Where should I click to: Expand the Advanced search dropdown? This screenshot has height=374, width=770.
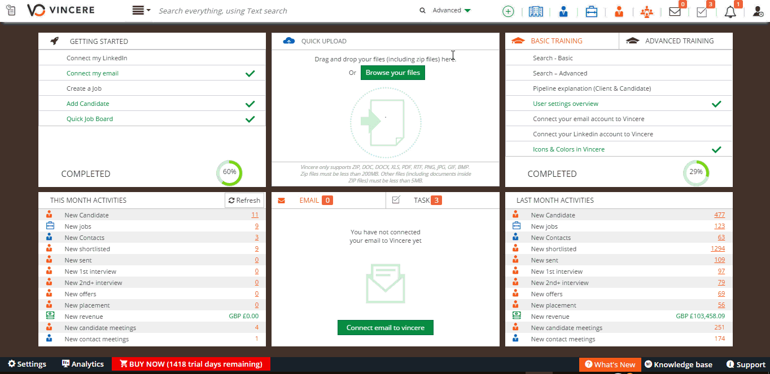452,10
